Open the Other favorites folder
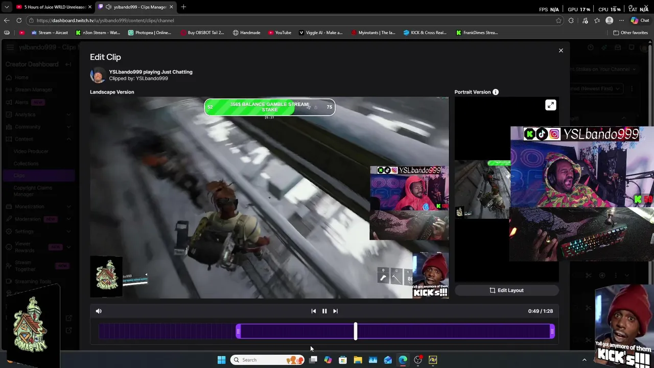654x368 pixels. tap(631, 33)
